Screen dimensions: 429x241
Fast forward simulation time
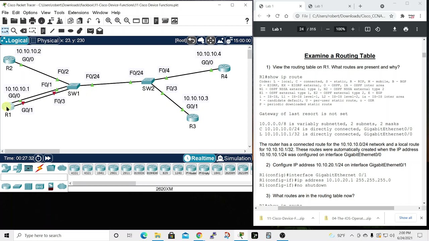tap(48, 158)
